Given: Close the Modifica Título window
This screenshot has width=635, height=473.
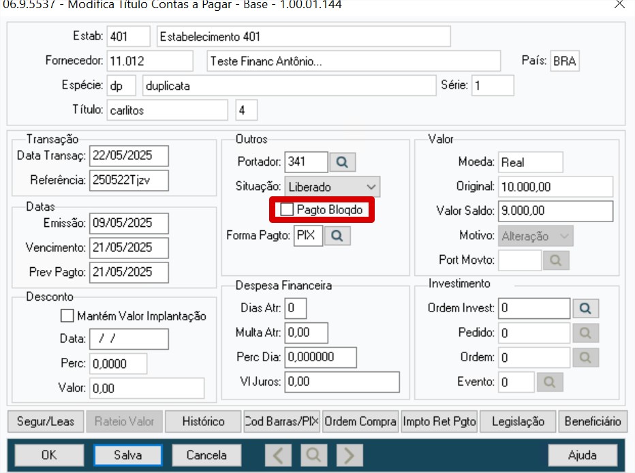Looking at the screenshot, I should [619, 5].
